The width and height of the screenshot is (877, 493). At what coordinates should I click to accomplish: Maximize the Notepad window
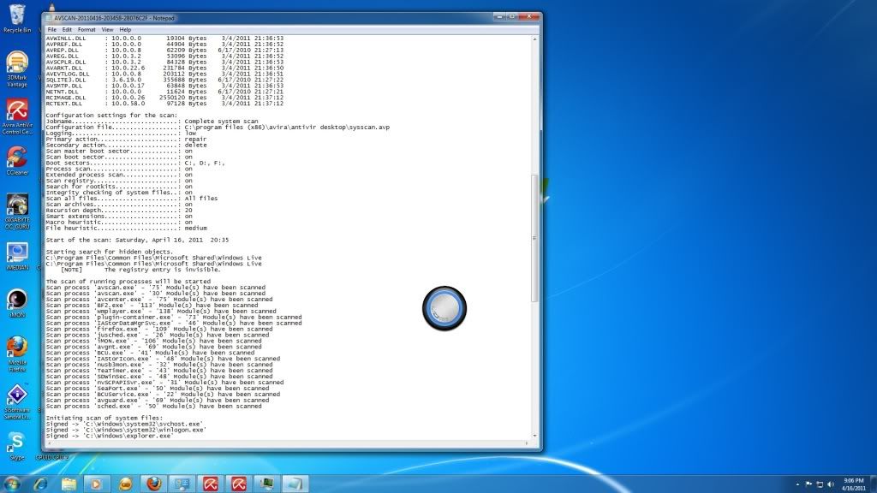[511, 17]
